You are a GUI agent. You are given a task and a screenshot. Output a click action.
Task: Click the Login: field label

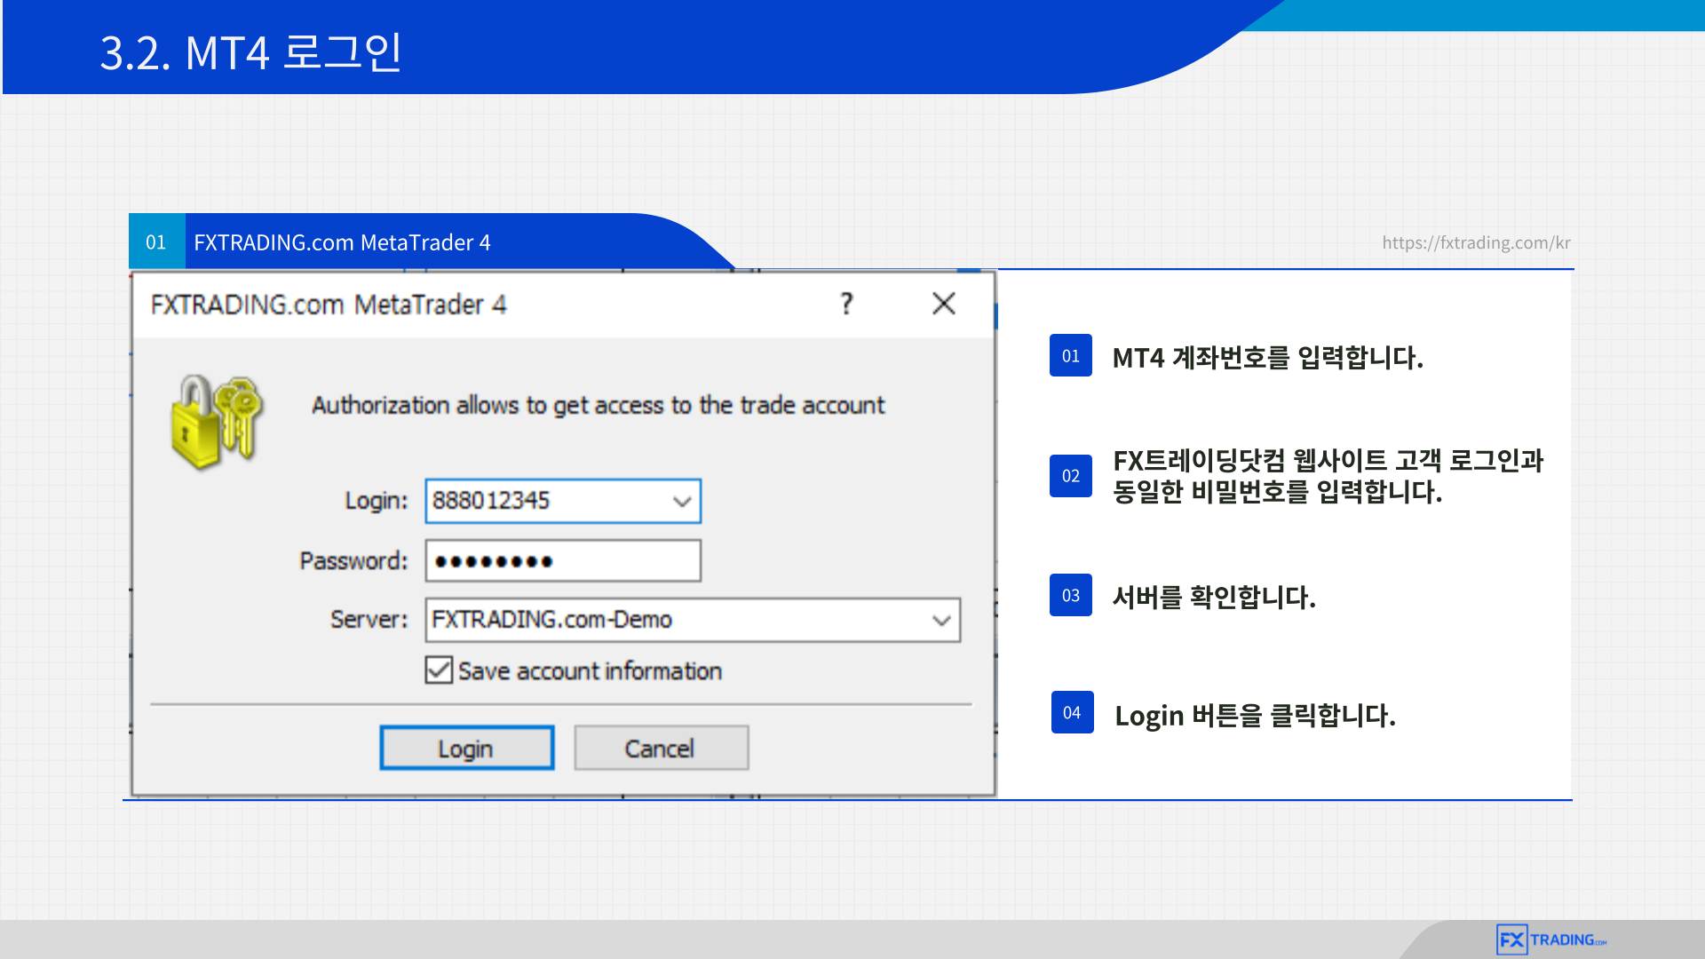click(376, 501)
